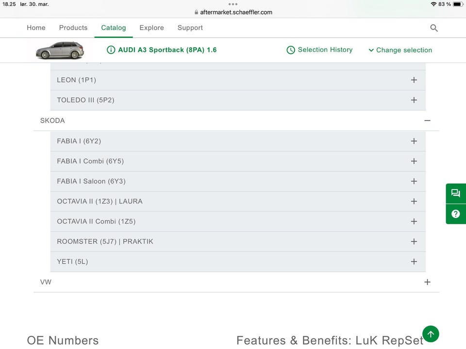Expand OCTAVIA II (1Z3) LAURA plus icon

(414, 201)
